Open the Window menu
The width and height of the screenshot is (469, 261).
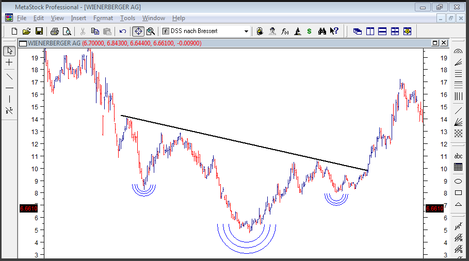click(154, 18)
